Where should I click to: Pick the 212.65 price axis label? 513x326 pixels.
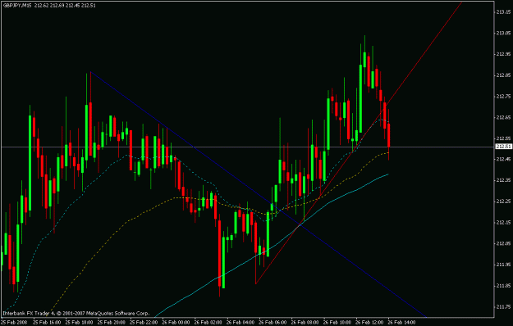tap(504, 117)
